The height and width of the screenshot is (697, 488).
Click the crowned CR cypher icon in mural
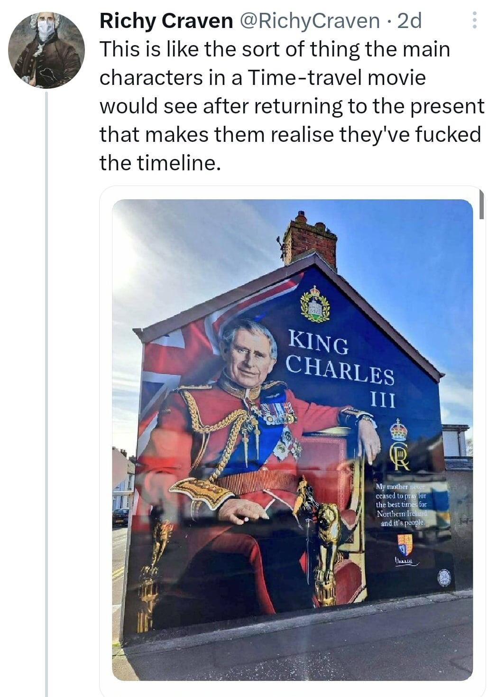coord(399,445)
